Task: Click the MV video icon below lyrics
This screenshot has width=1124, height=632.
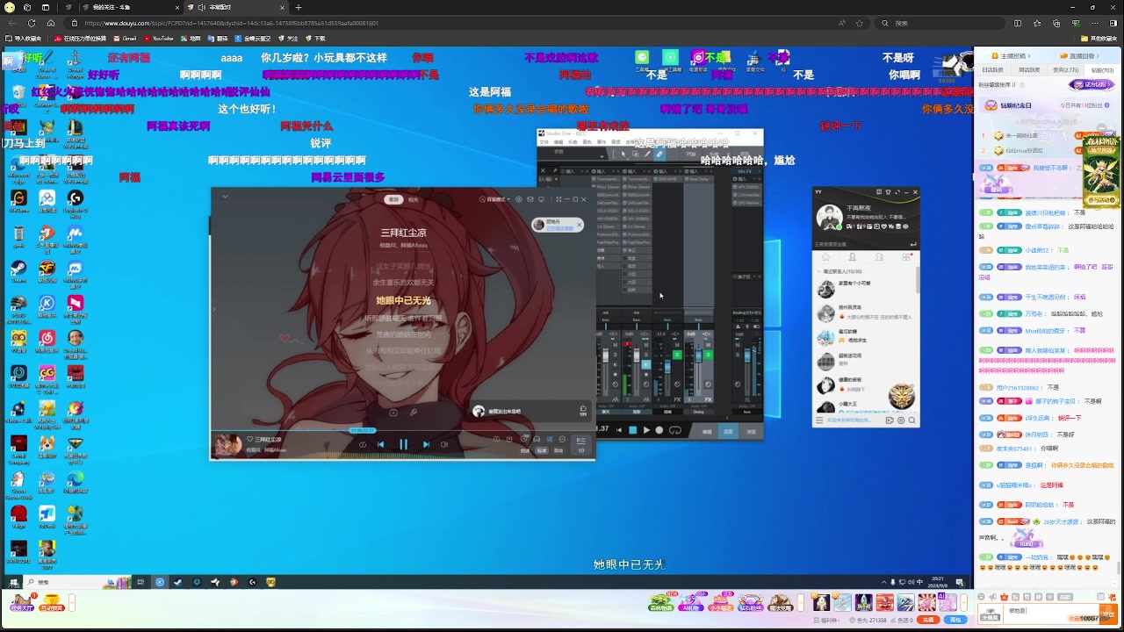Action: (x=393, y=412)
